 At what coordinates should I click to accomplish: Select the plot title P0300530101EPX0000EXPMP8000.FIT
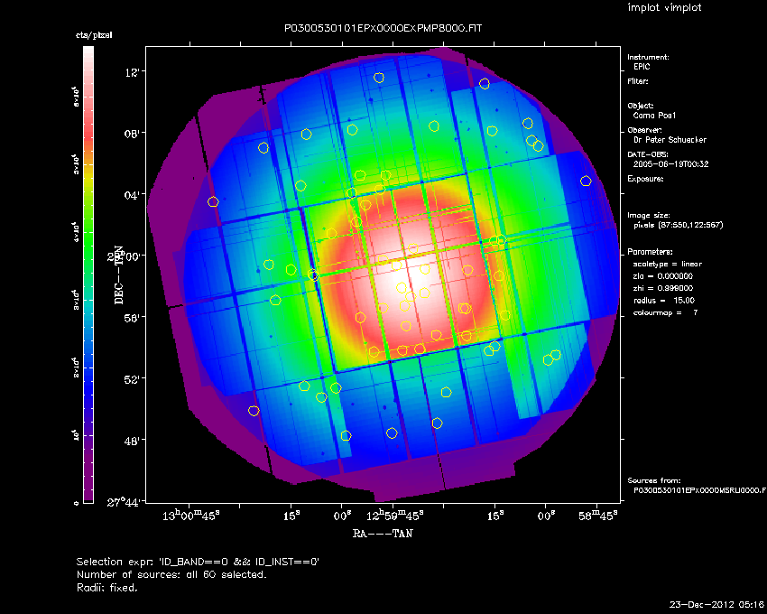click(x=383, y=28)
